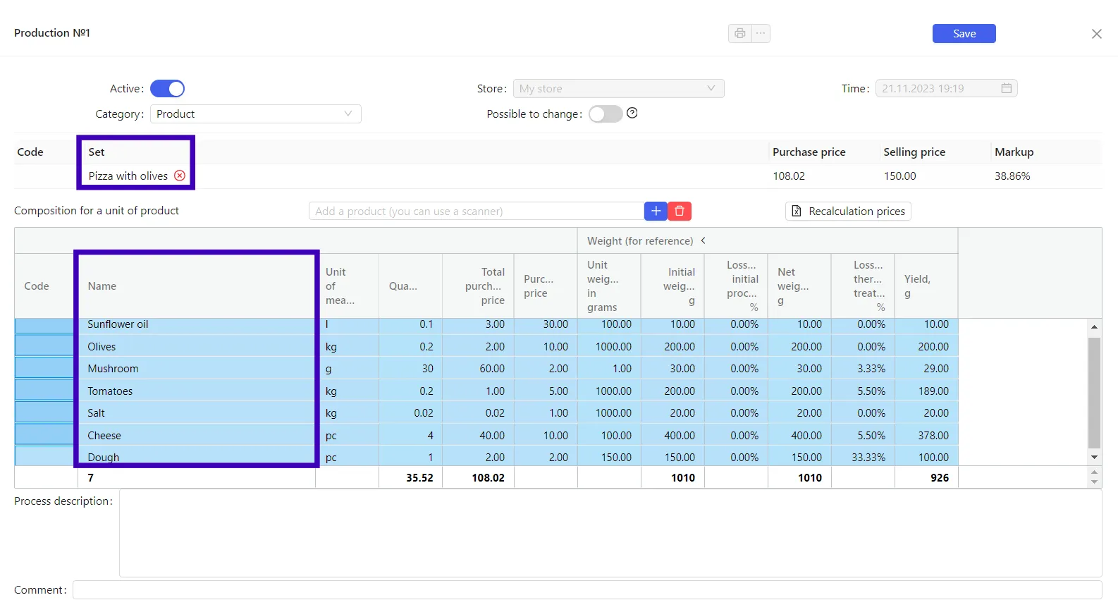Select the Sunflower oil row
1118x600 pixels.
coord(486,324)
